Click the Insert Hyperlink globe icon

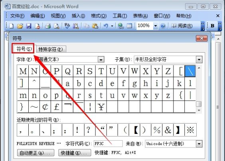[x=120, y=26]
